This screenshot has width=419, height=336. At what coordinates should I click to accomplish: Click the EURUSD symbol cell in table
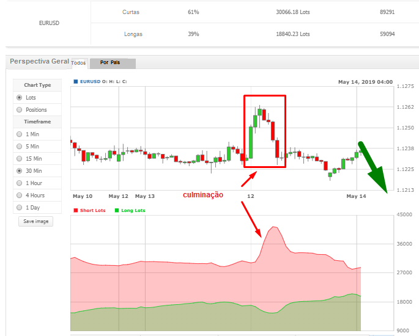click(48, 23)
